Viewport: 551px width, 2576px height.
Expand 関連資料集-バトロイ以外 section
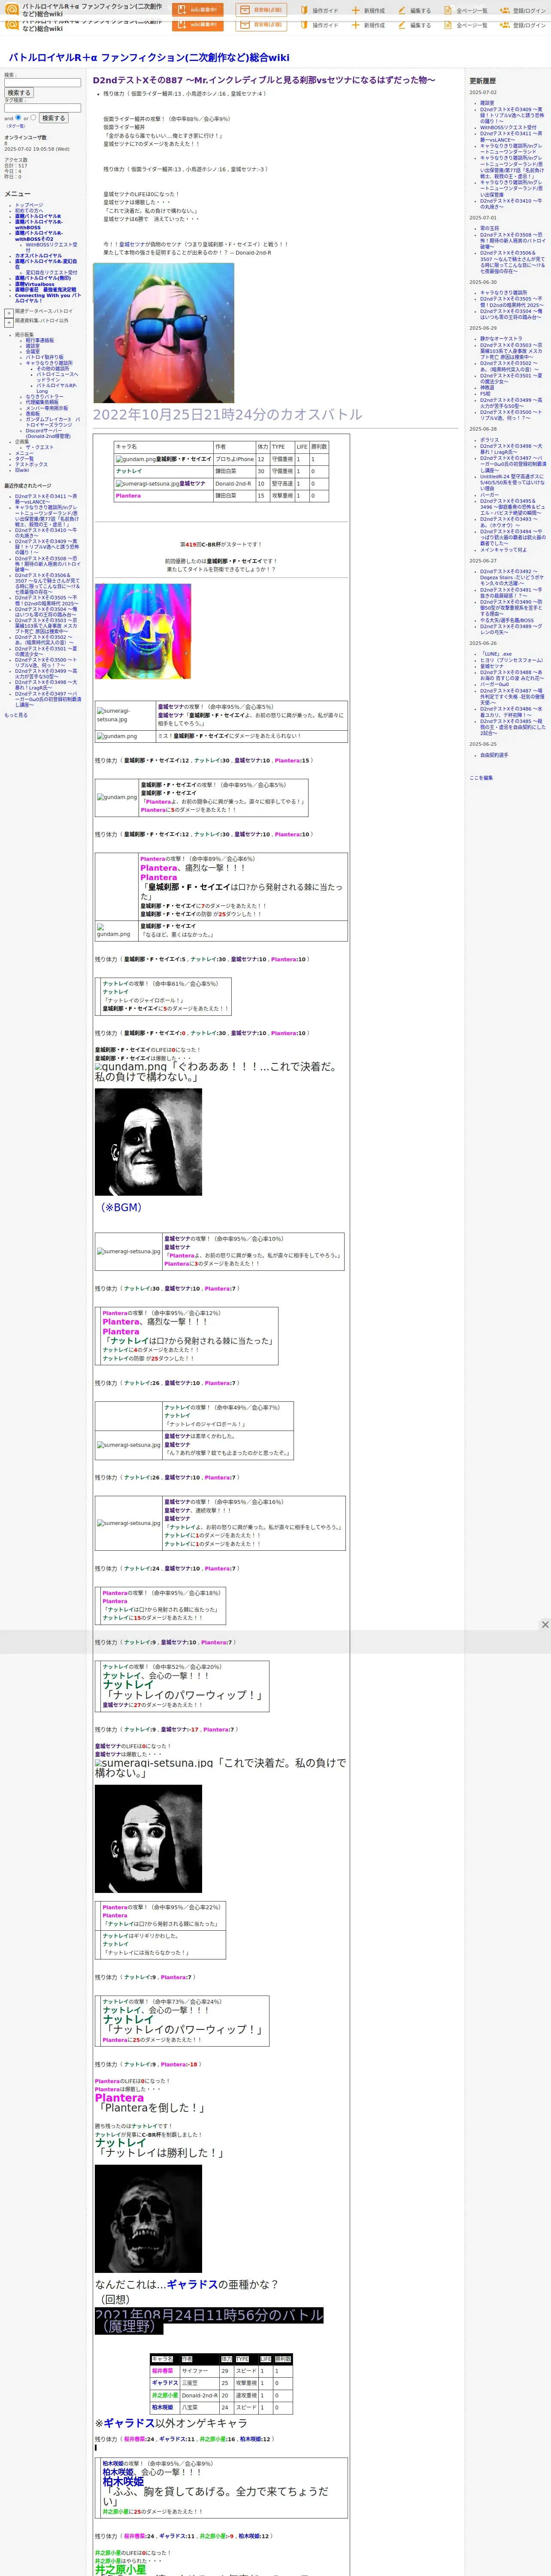tap(9, 323)
